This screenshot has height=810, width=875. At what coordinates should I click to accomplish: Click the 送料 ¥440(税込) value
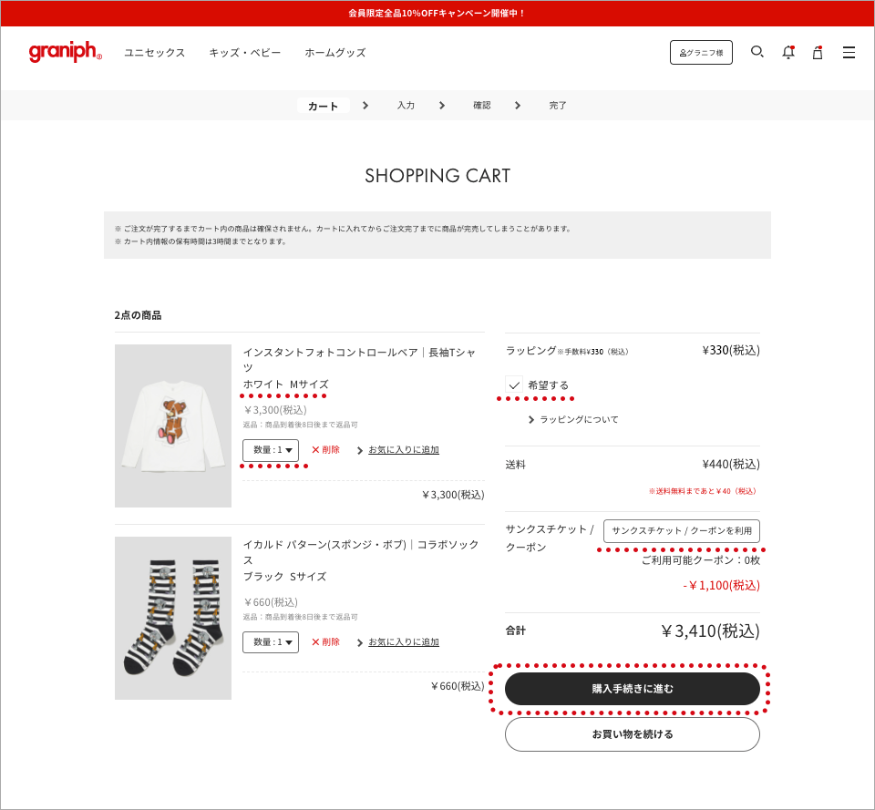tap(731, 464)
